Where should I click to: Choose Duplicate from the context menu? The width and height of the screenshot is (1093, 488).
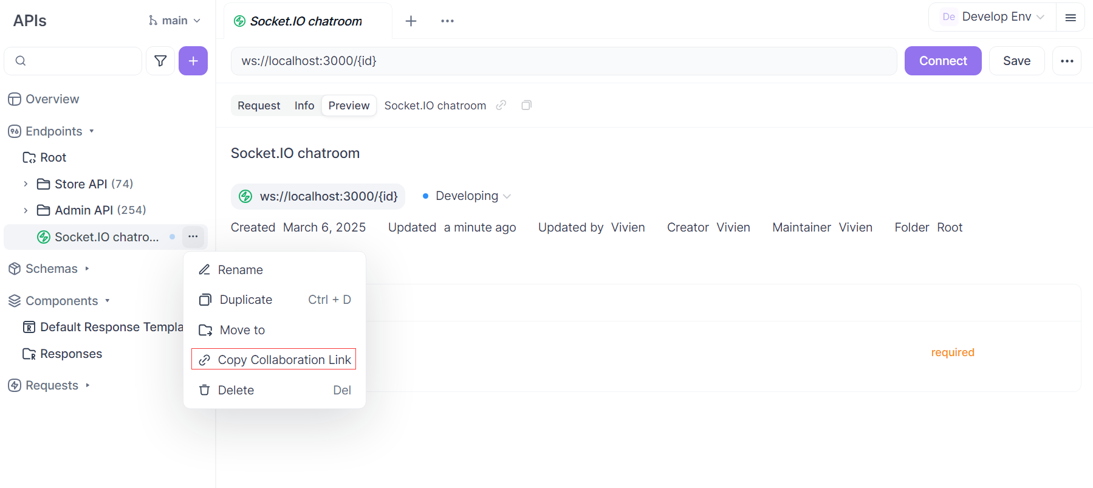275,300
